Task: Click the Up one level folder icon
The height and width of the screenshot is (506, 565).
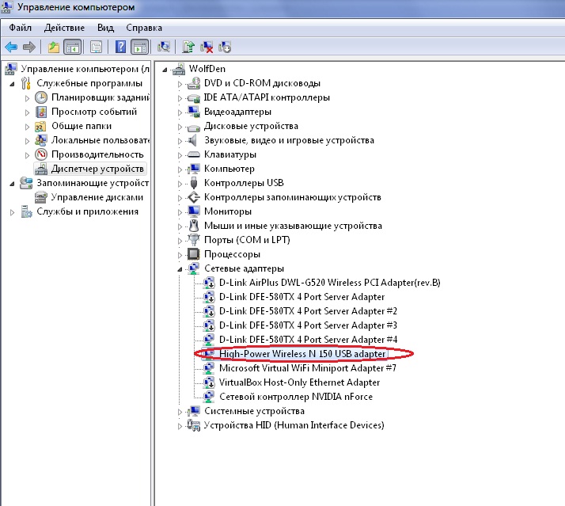Action: [x=53, y=47]
